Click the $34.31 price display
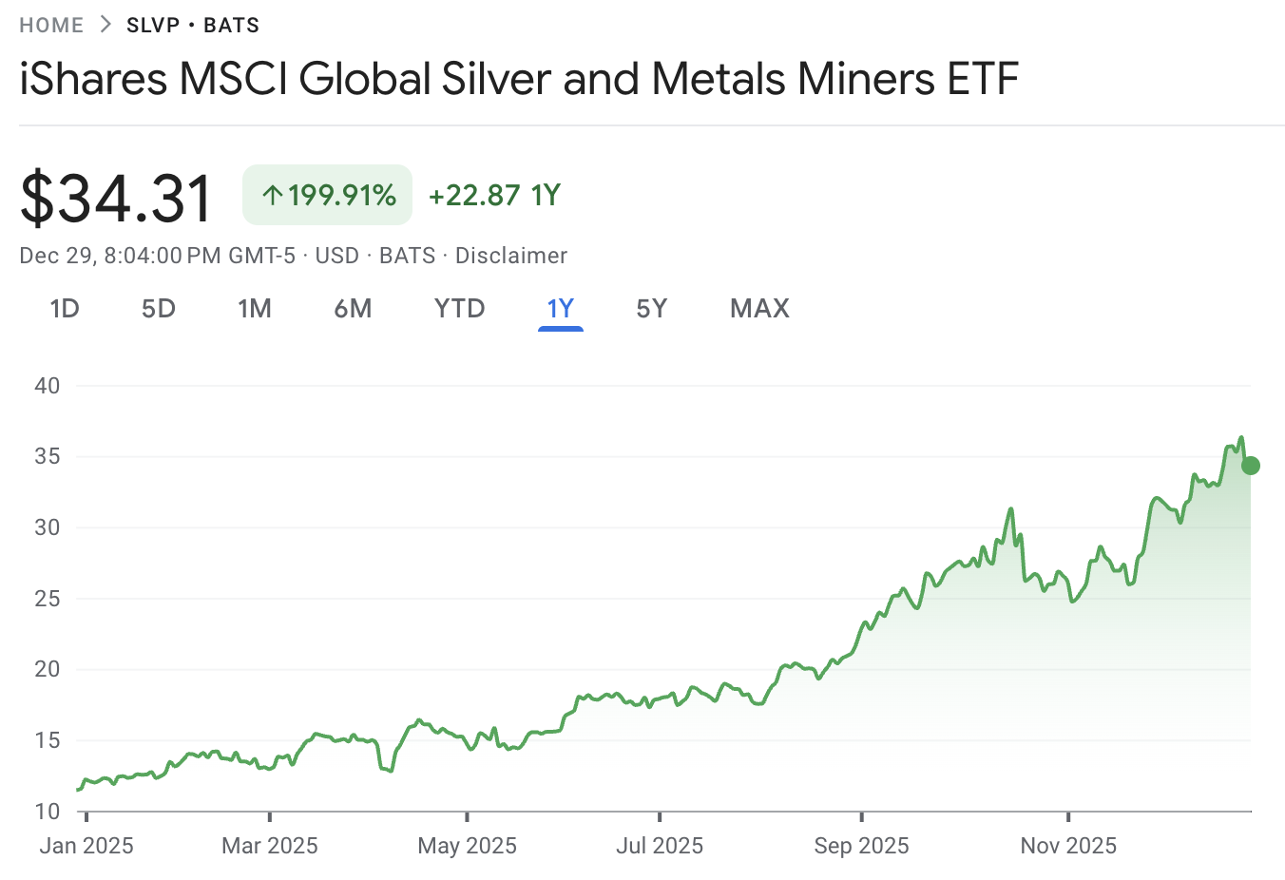This screenshot has width=1285, height=880. pos(116,197)
